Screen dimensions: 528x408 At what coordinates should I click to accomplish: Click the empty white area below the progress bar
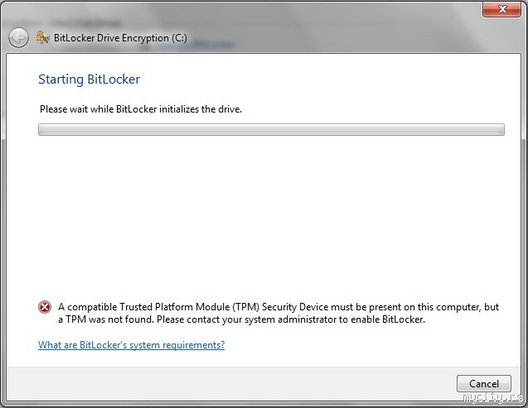click(271, 215)
